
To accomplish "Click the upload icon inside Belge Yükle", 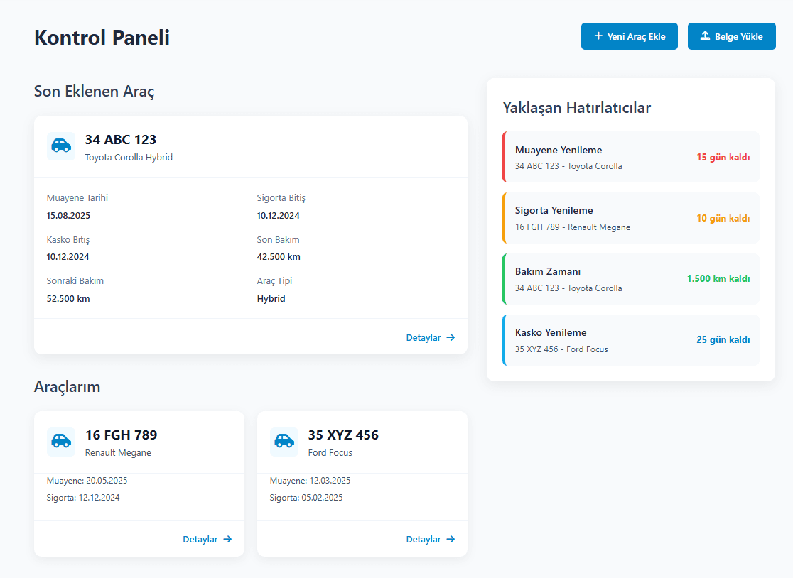I will [x=705, y=36].
